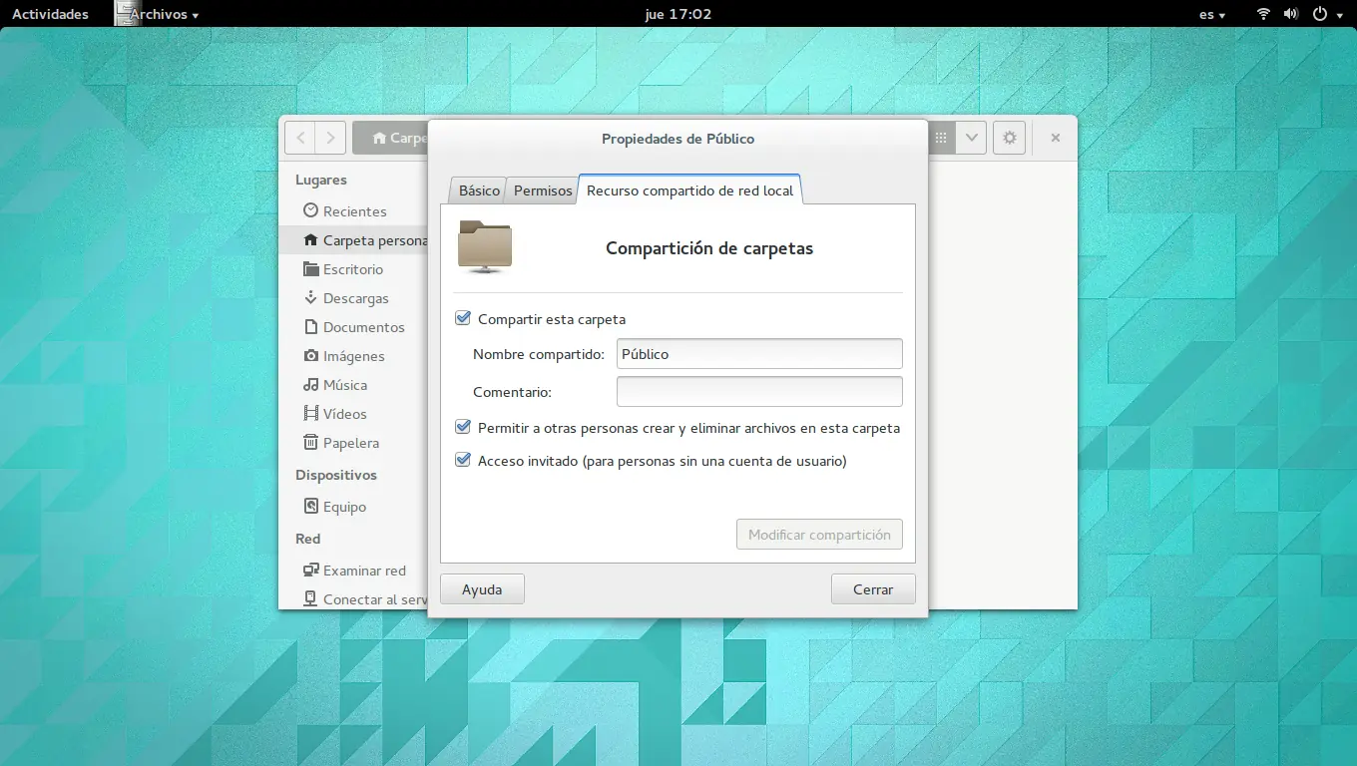Click the Papelera trash icon

310,443
